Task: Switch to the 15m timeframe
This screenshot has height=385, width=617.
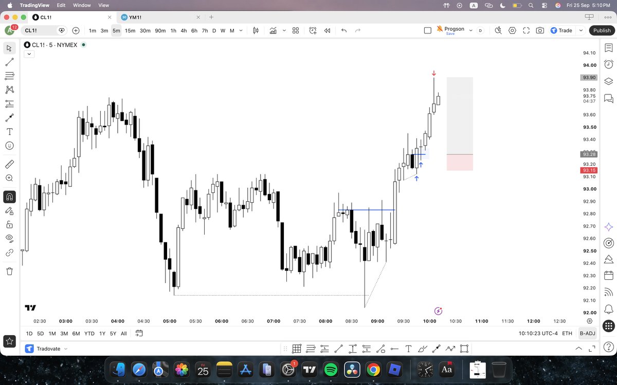Action: pyautogui.click(x=130, y=31)
